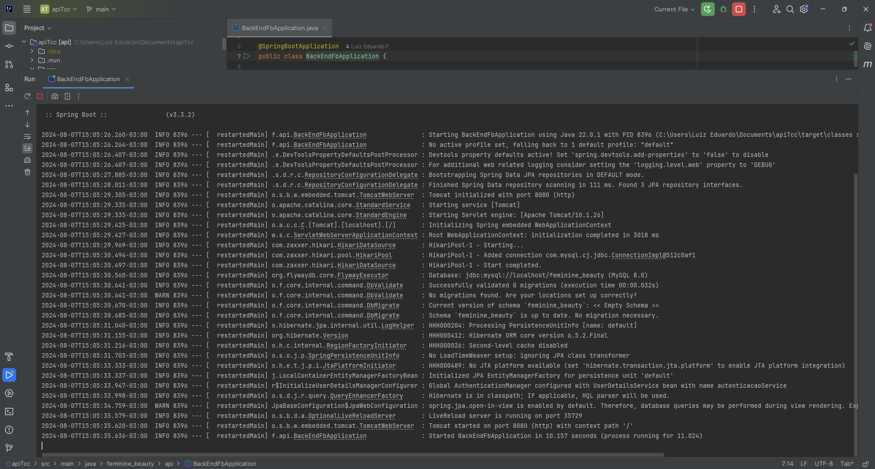Click the 7:14 line column indicator
This screenshot has width=875, height=469.
[787, 464]
